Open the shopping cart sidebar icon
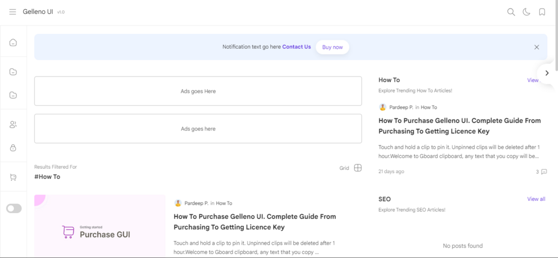The image size is (558, 258). [13, 178]
